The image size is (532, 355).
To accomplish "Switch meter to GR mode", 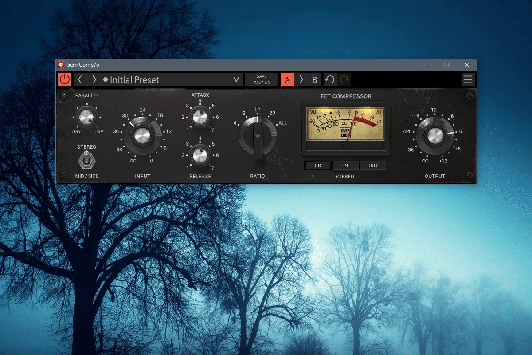I will pyautogui.click(x=318, y=166).
